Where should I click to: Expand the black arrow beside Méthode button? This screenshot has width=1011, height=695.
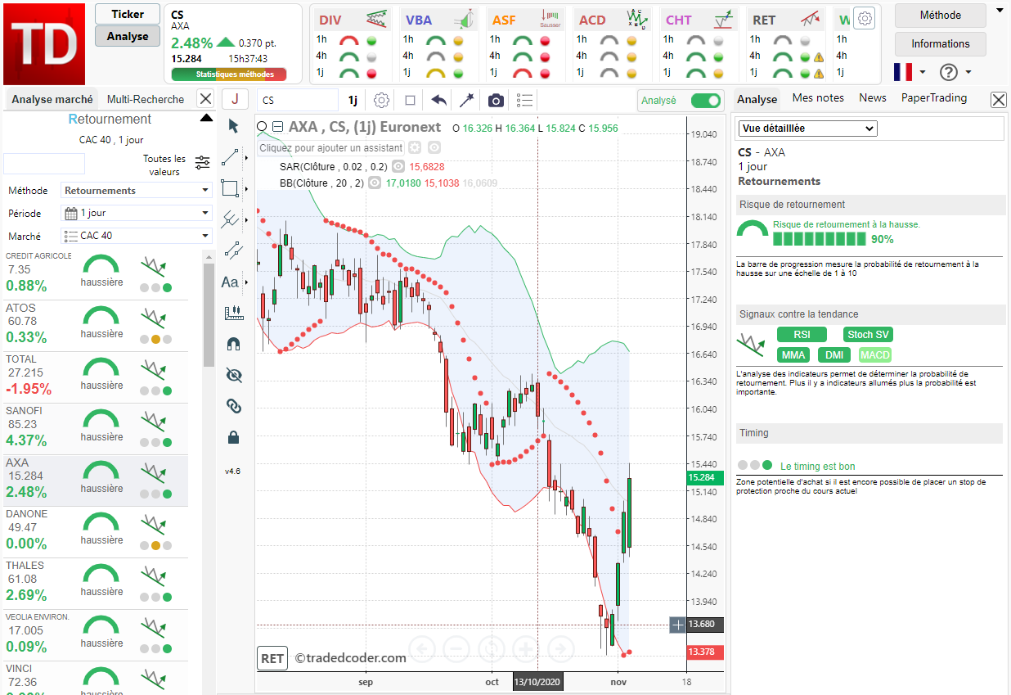(x=1001, y=12)
